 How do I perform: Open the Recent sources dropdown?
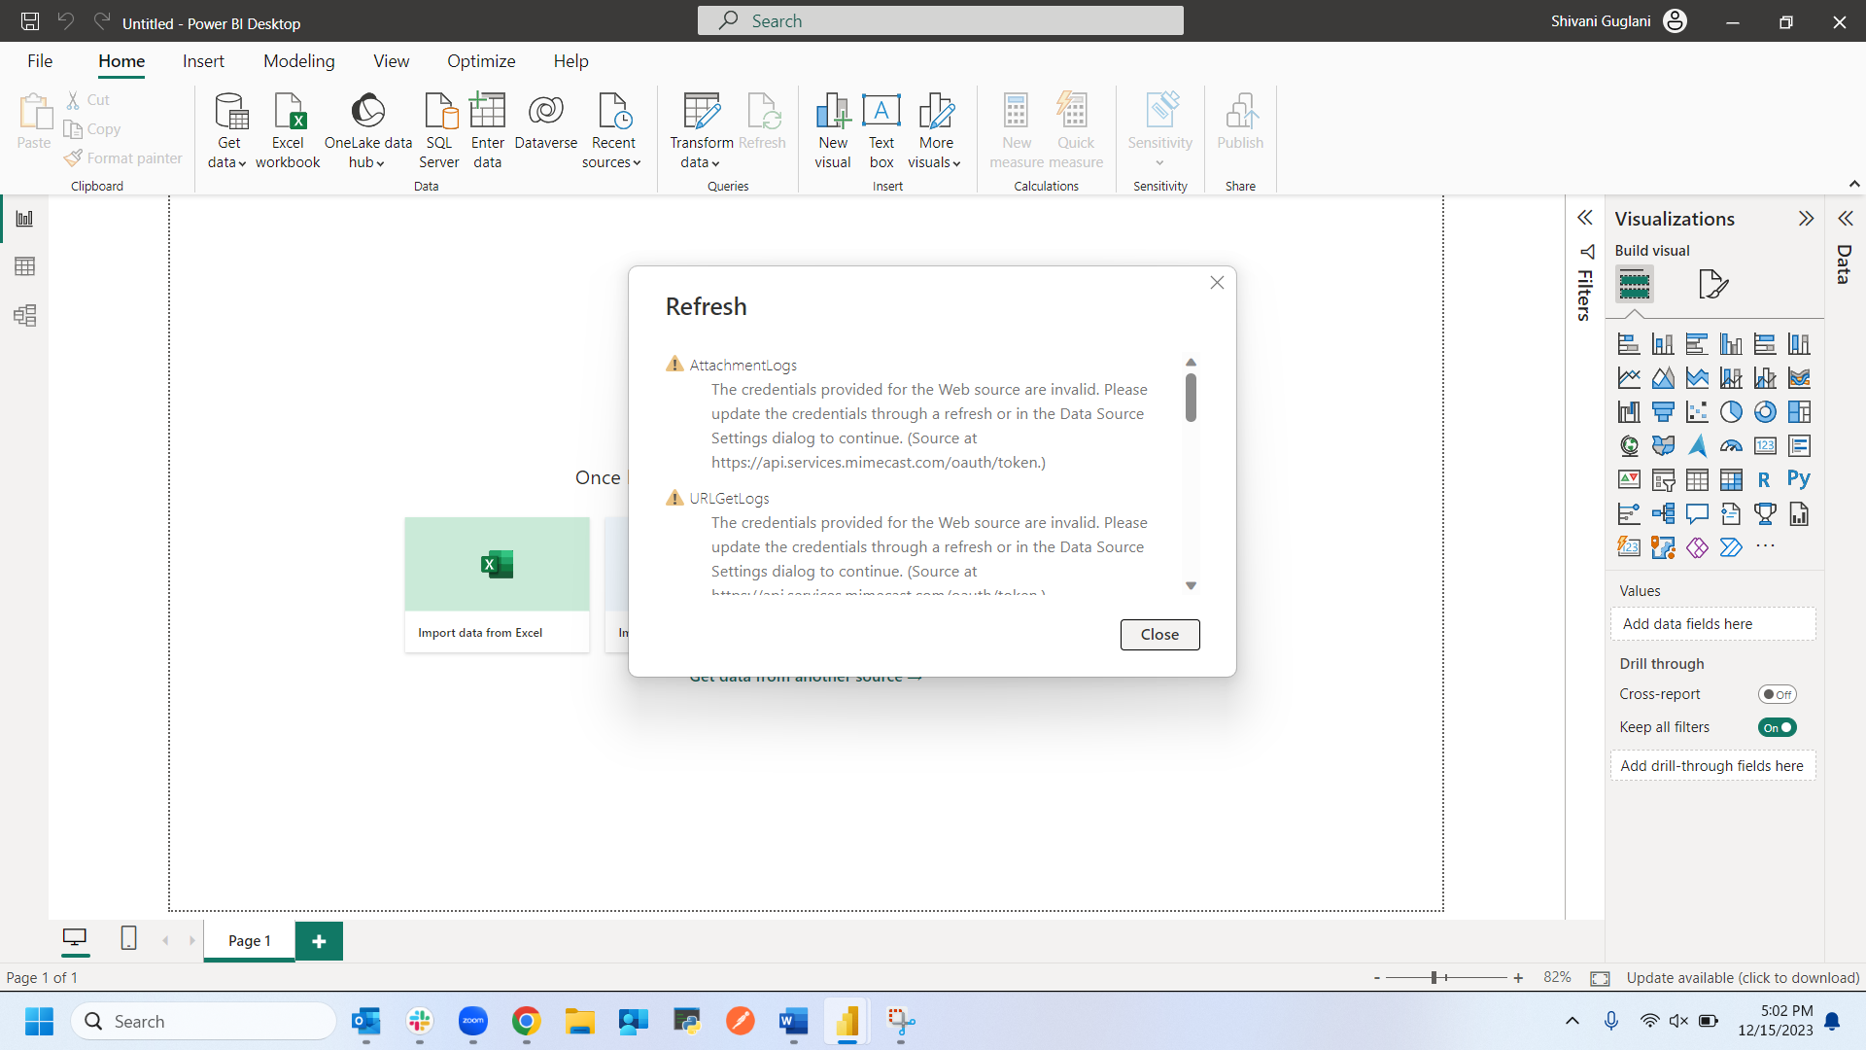[612, 162]
